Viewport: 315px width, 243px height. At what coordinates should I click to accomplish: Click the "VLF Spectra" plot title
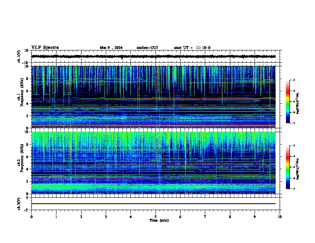(x=45, y=48)
